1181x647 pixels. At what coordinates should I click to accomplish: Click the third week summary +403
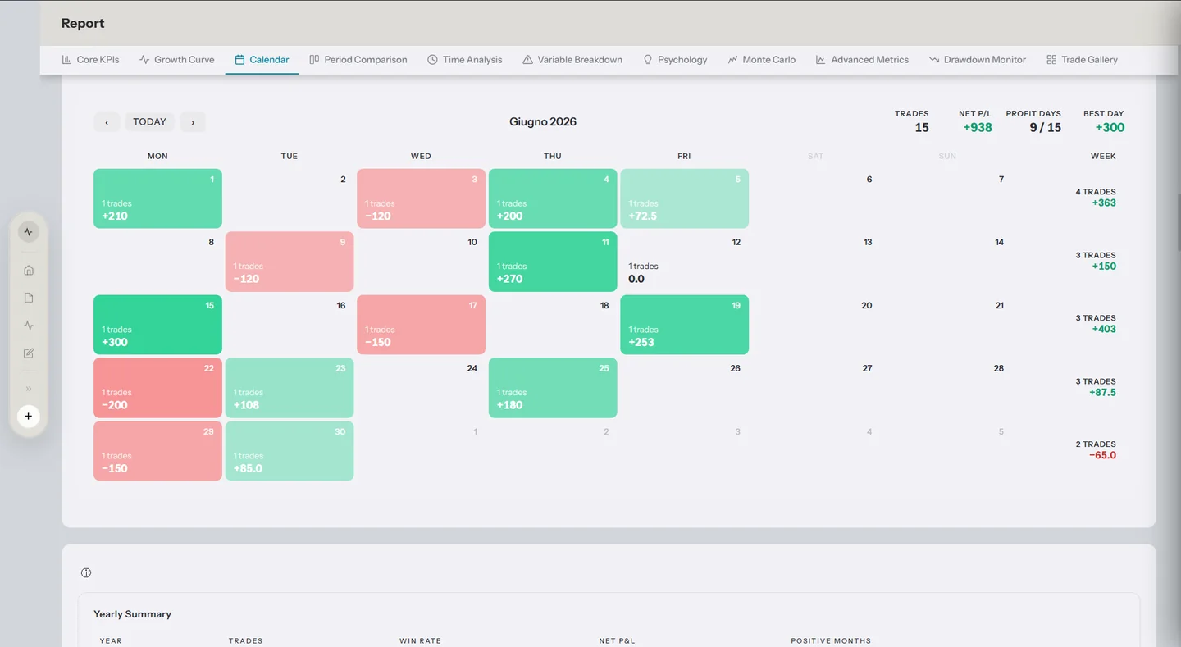click(x=1104, y=329)
